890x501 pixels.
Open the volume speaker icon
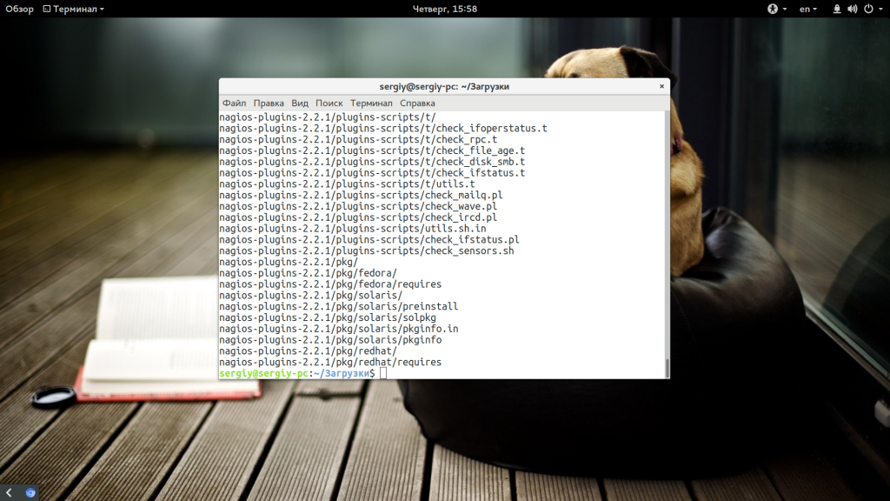point(852,9)
